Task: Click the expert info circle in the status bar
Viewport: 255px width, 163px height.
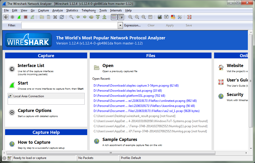Action: click(x=4, y=158)
